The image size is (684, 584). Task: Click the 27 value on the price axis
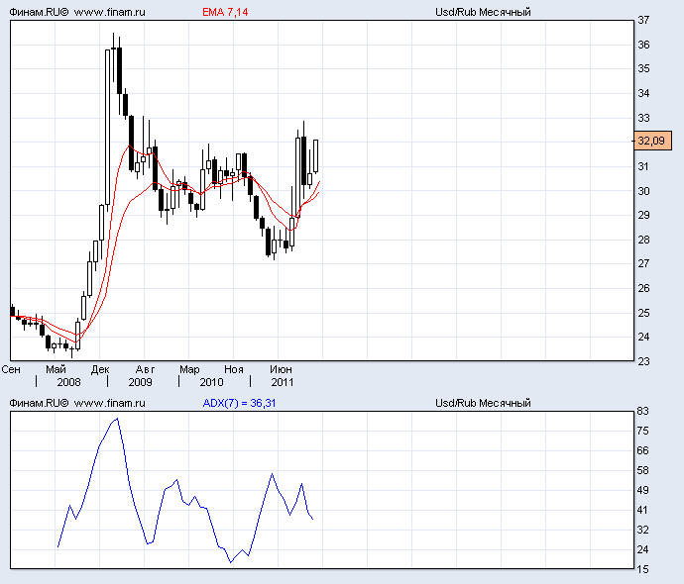(643, 263)
